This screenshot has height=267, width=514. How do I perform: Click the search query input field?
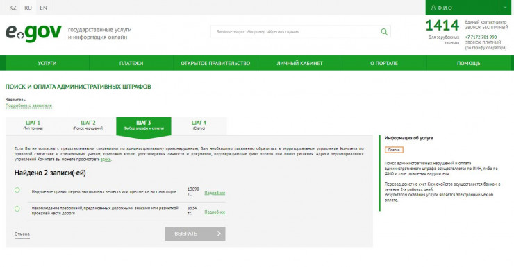point(295,32)
